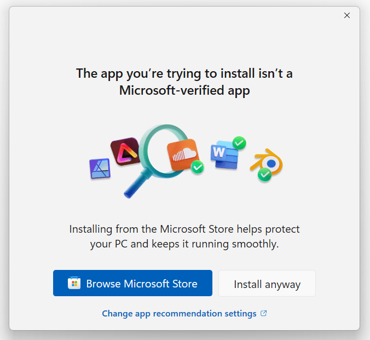
Task: Click the dark red Adobe triangle icon
Action: 125,151
